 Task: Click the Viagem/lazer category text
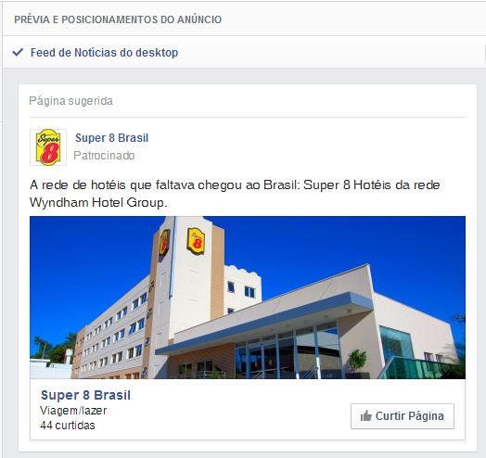click(x=73, y=411)
